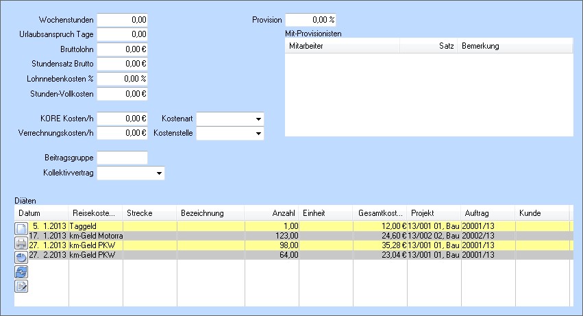Focus the Wochenstunden input field
This screenshot has height=316, width=583.
click(x=122, y=20)
